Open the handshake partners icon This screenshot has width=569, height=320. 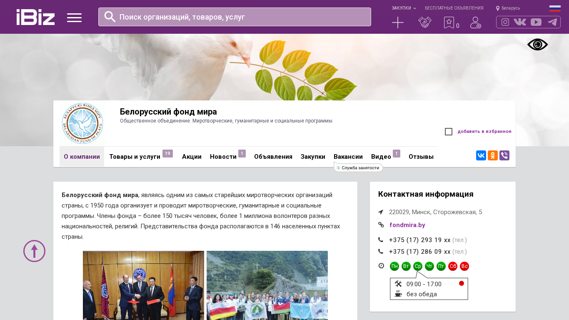[x=425, y=22]
